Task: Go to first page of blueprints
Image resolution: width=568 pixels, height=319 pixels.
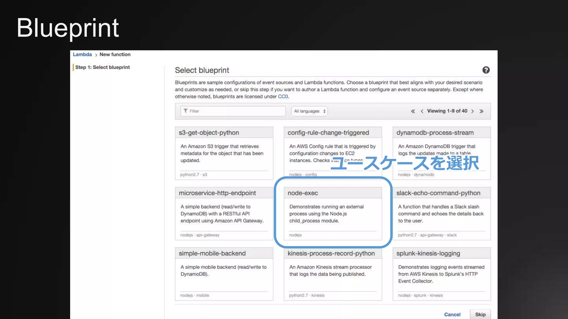Action: 413,111
